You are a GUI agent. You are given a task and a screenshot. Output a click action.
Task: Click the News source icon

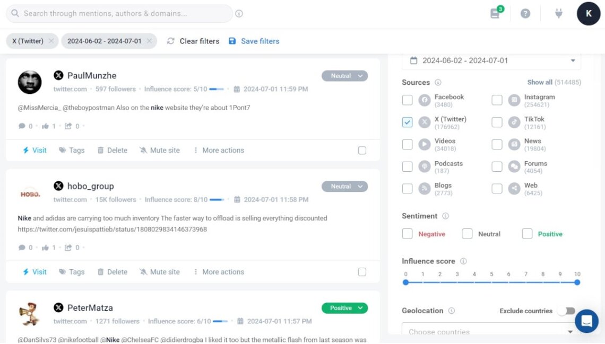pos(514,144)
